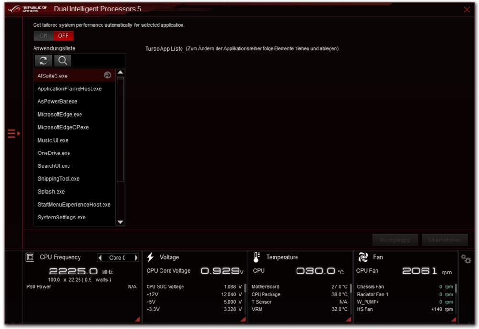Select previous core with left arrow
The image size is (479, 329).
pyautogui.click(x=100, y=258)
